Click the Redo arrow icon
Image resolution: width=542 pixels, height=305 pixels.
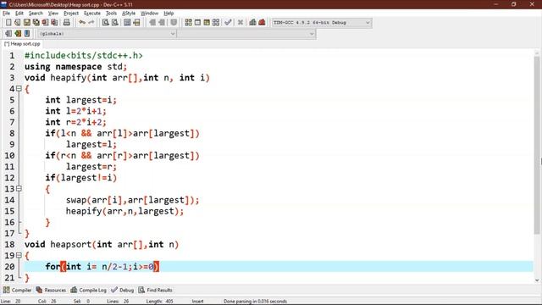[91, 23]
